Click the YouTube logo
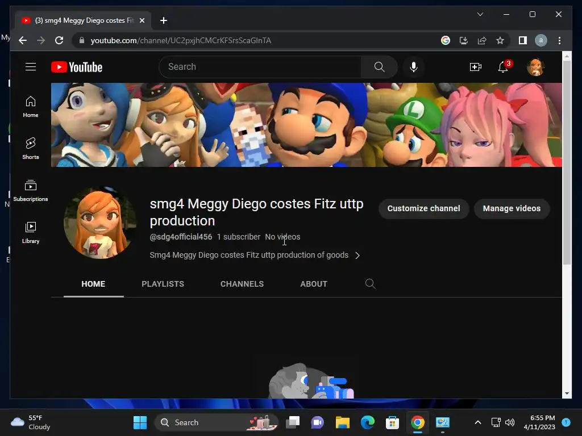582x436 pixels. click(77, 67)
